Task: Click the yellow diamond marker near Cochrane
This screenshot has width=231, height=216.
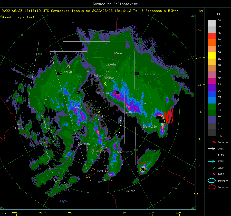Action: [88, 148]
